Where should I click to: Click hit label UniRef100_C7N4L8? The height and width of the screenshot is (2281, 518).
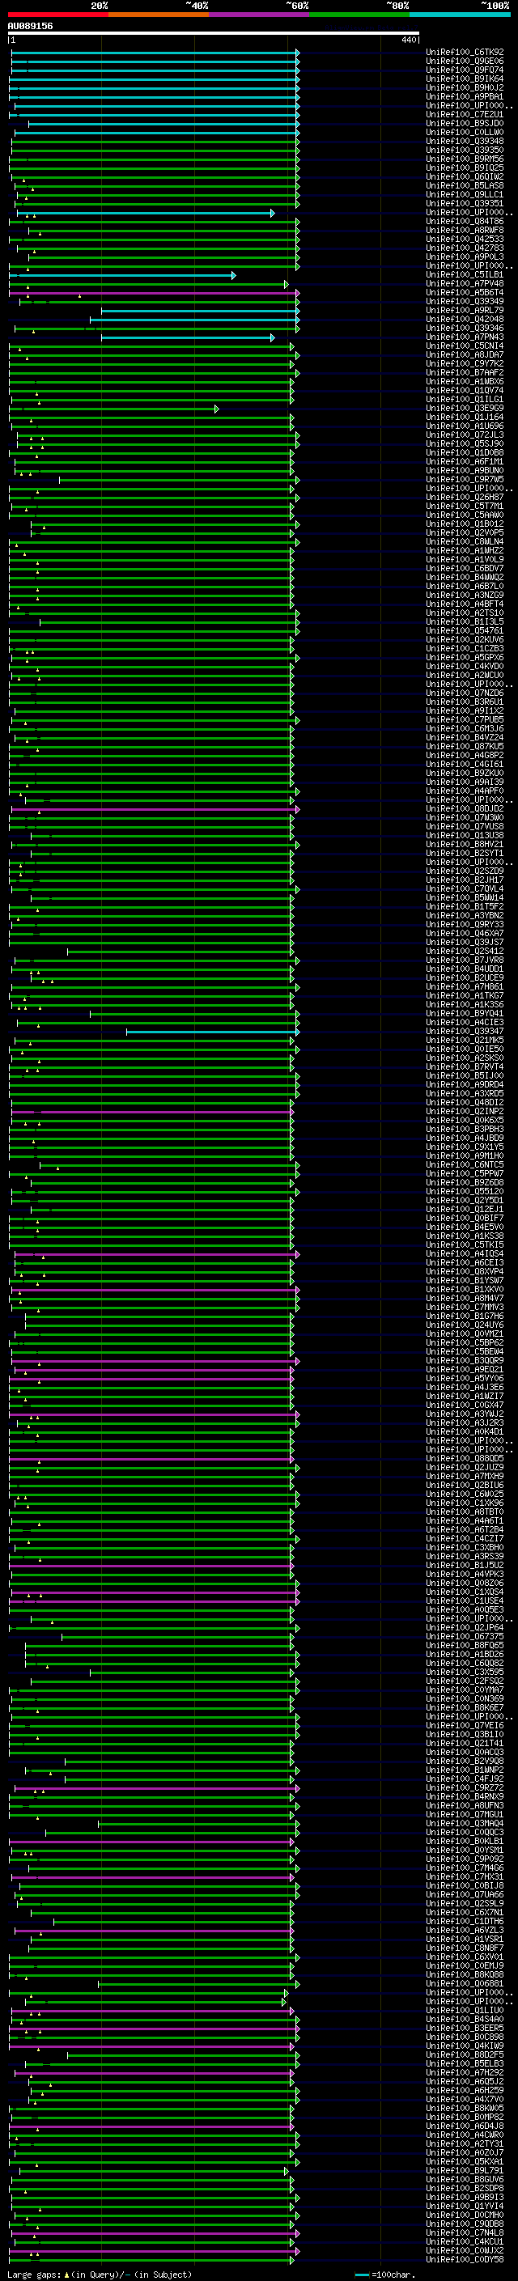point(465,2232)
